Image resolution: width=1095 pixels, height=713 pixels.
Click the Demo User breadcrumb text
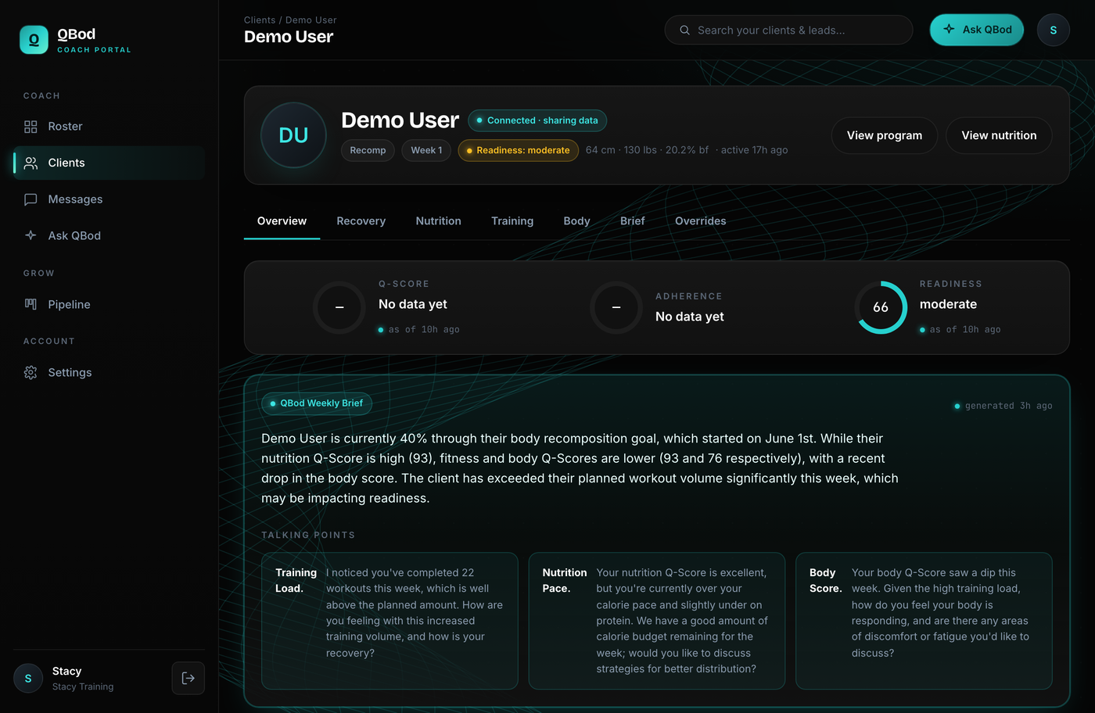(311, 20)
